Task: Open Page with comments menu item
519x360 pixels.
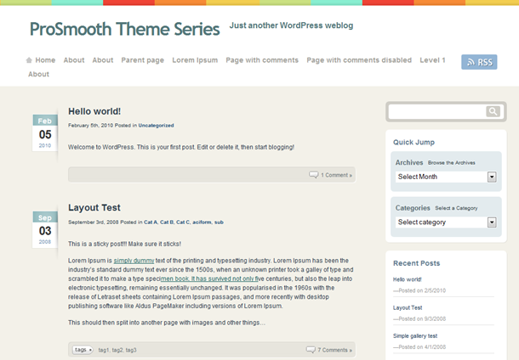Action: (262, 60)
